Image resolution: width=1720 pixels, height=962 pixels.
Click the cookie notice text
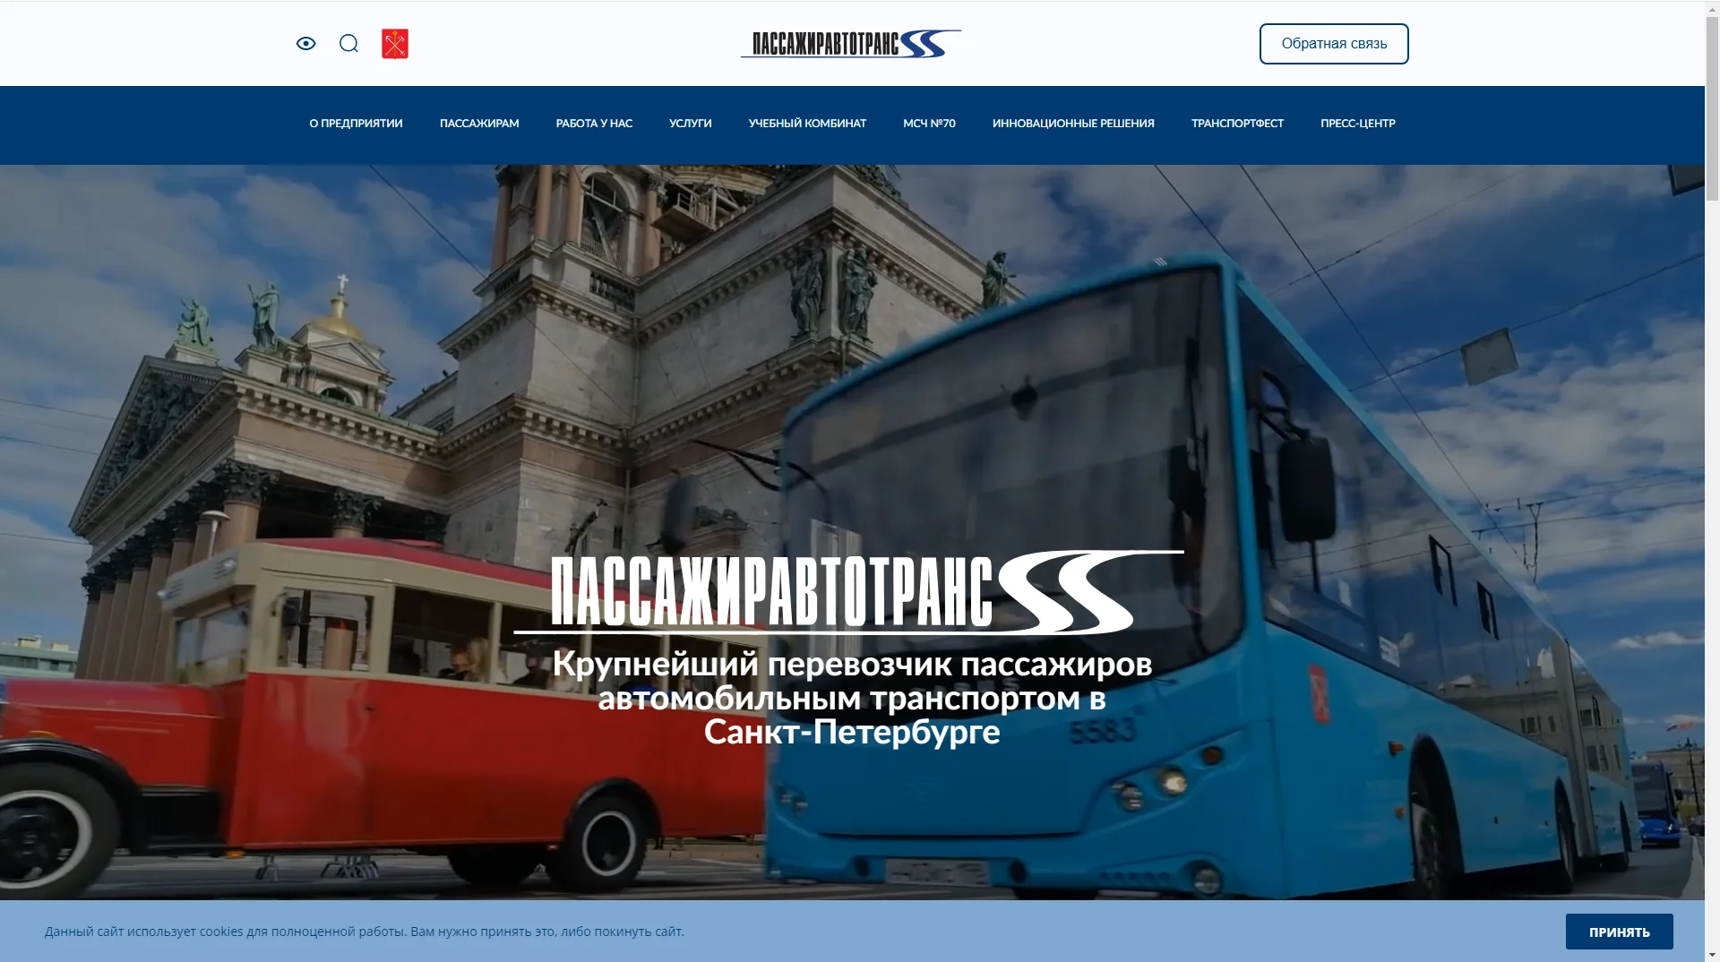(x=365, y=932)
